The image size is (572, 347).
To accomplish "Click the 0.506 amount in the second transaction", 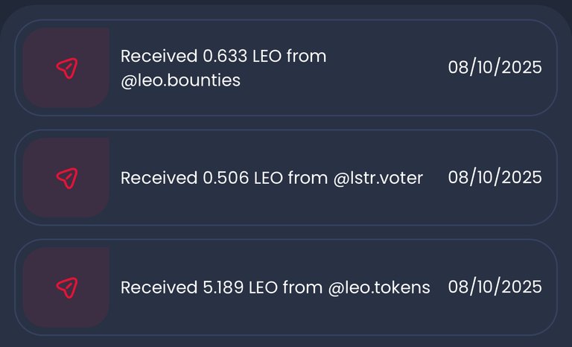I will 226,178.
